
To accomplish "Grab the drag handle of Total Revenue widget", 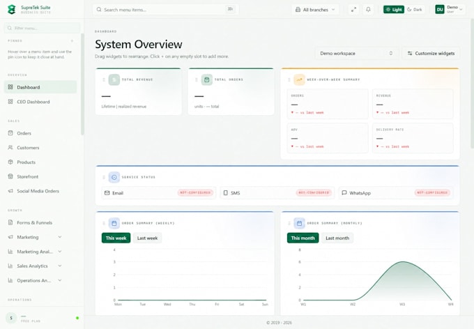I will coord(104,80).
